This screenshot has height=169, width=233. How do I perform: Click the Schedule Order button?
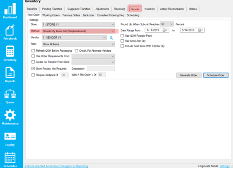click(x=216, y=75)
